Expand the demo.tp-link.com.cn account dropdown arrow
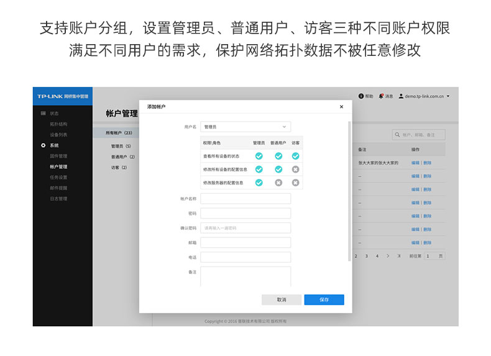 [x=448, y=96]
